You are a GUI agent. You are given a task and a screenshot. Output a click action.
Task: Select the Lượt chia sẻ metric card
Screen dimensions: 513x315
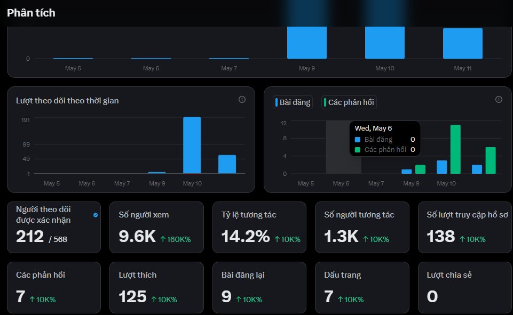click(x=465, y=288)
